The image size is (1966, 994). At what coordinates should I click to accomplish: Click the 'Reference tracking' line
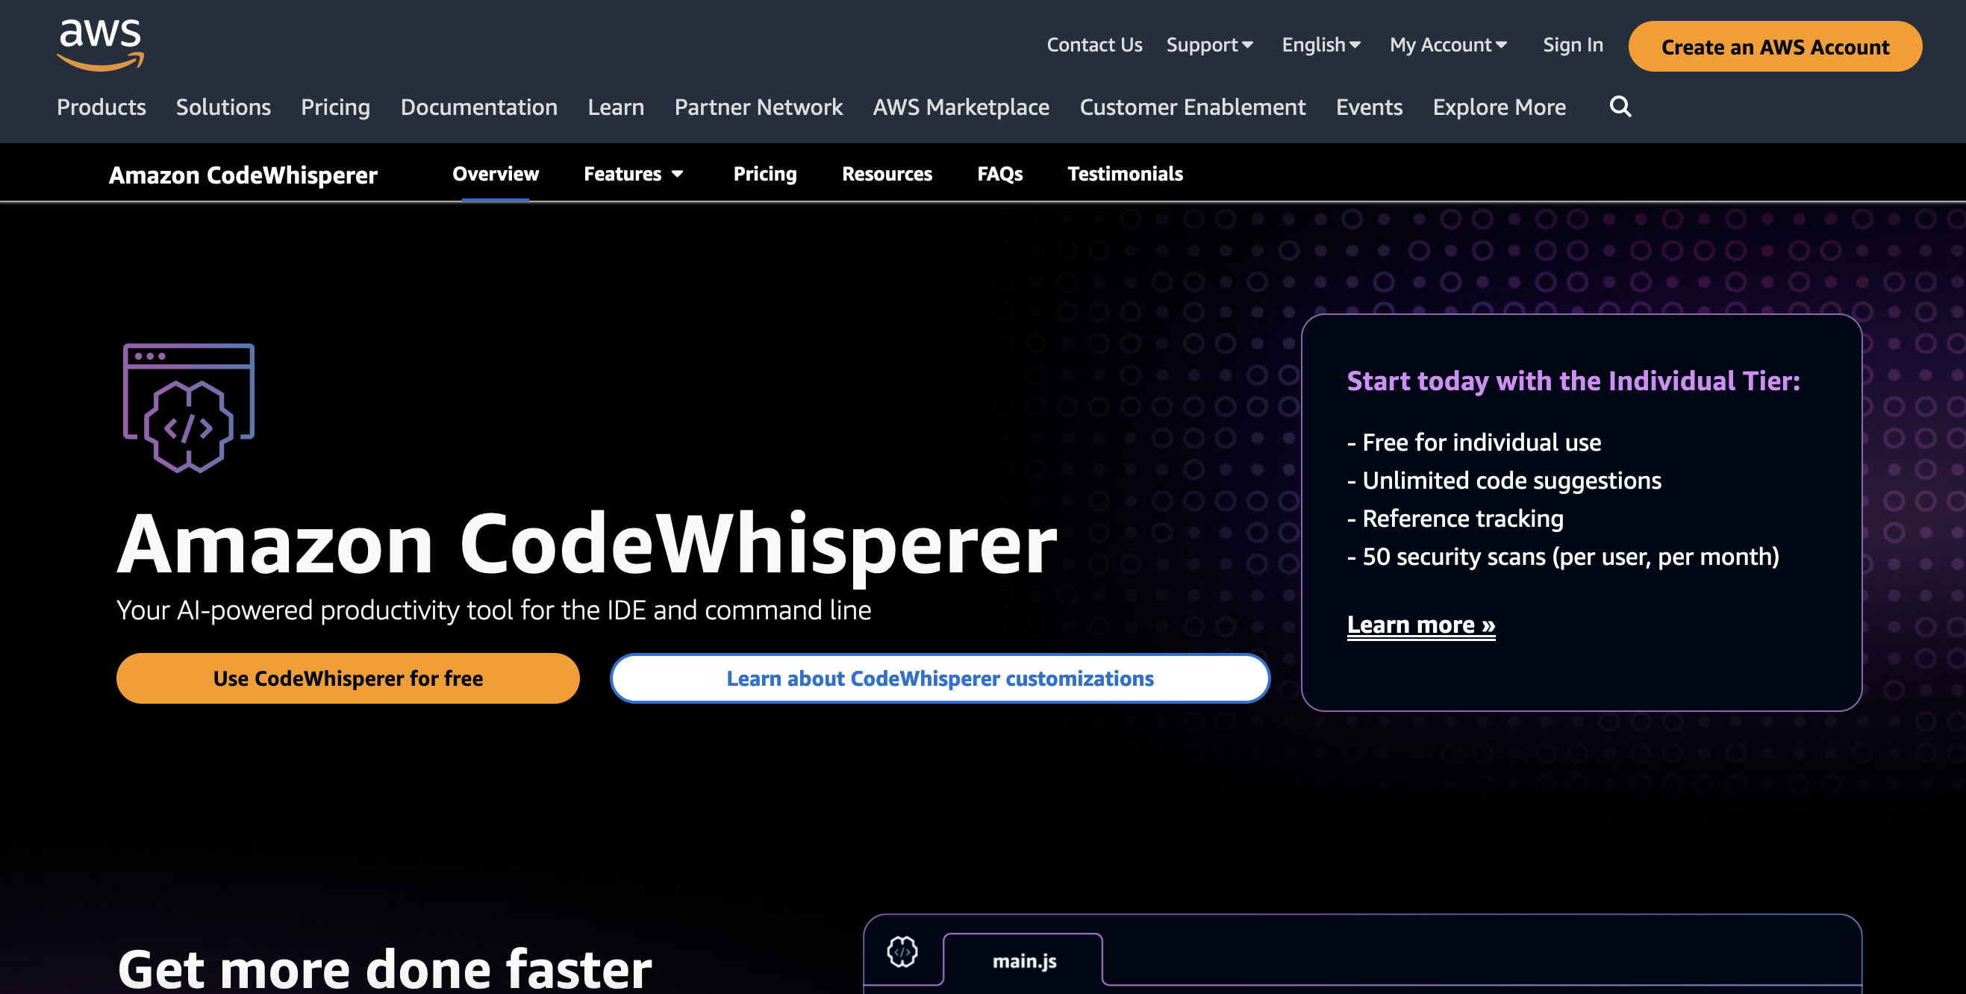(x=1455, y=519)
